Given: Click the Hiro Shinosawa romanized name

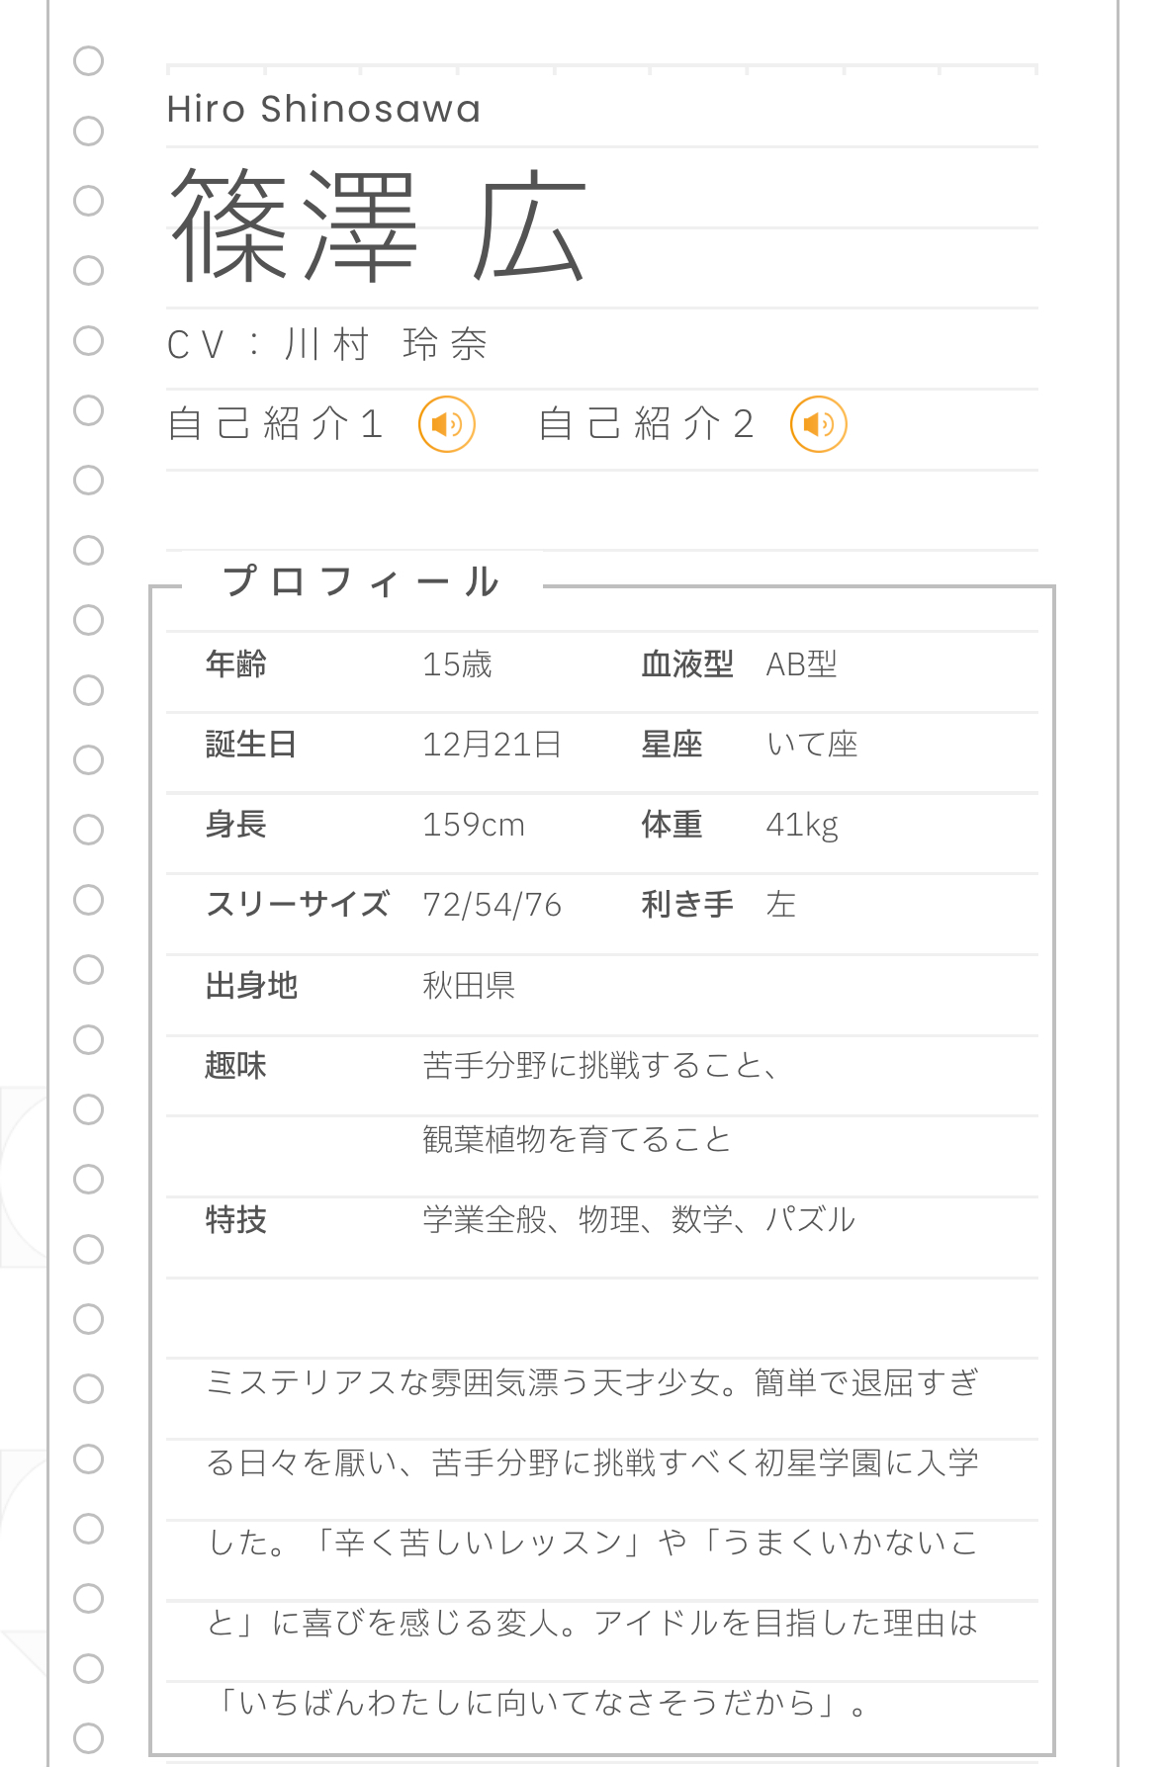Looking at the screenshot, I should tap(323, 109).
